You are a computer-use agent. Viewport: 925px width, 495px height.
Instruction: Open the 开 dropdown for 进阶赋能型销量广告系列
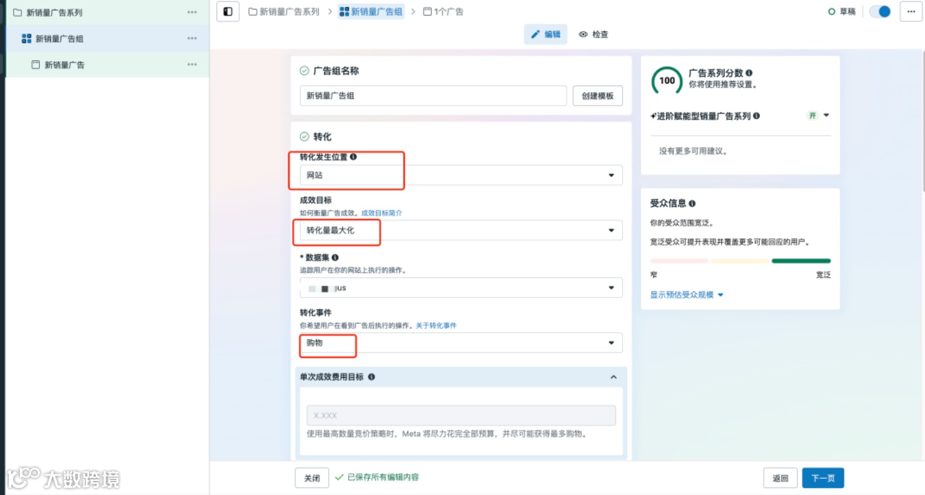[818, 116]
